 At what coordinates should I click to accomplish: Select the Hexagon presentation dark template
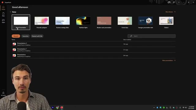[x=145, y=22]
